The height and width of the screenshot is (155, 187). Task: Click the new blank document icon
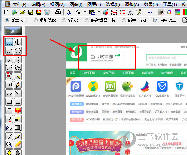(6, 12)
